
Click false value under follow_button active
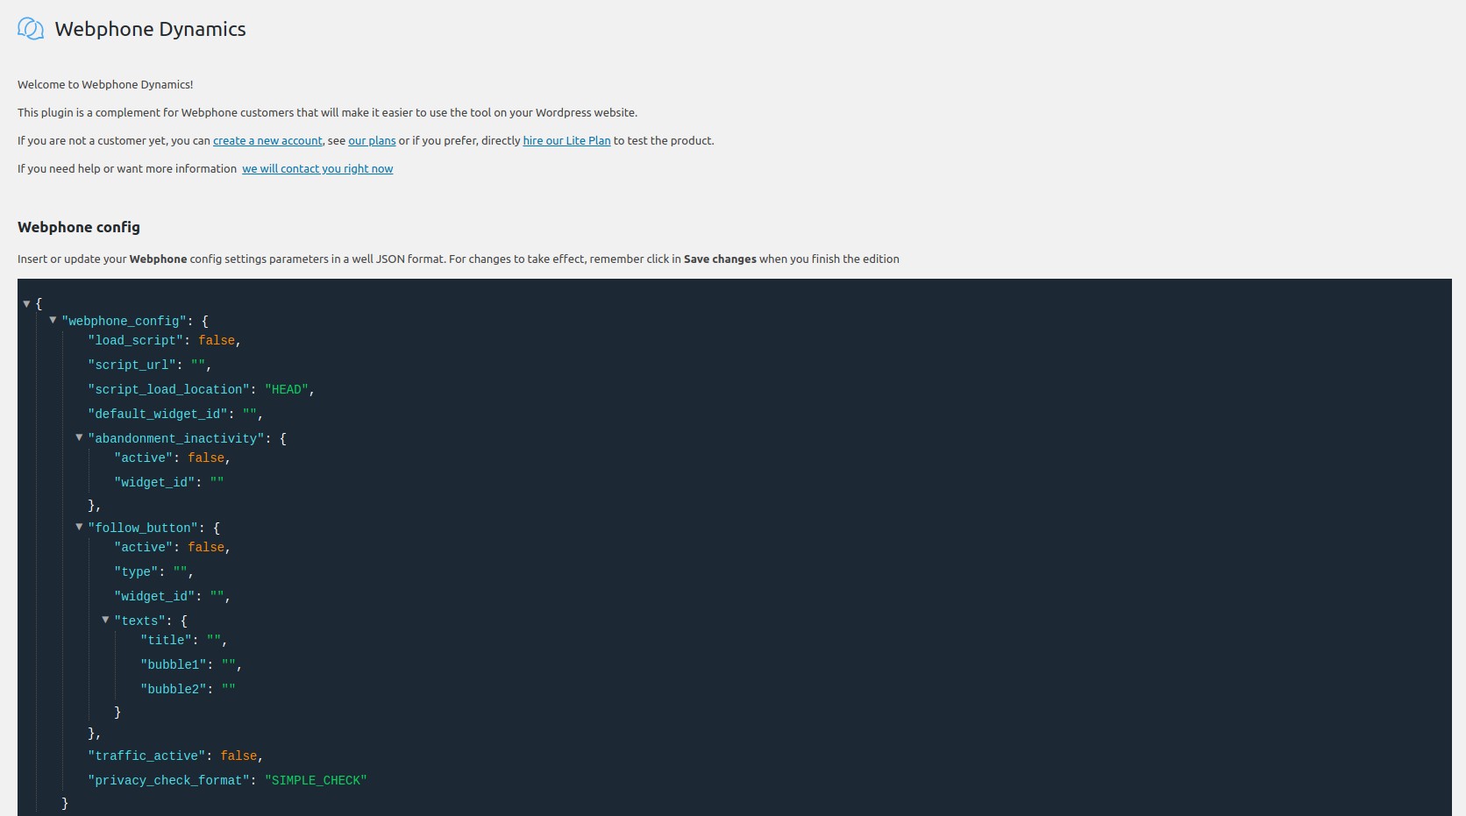click(206, 547)
